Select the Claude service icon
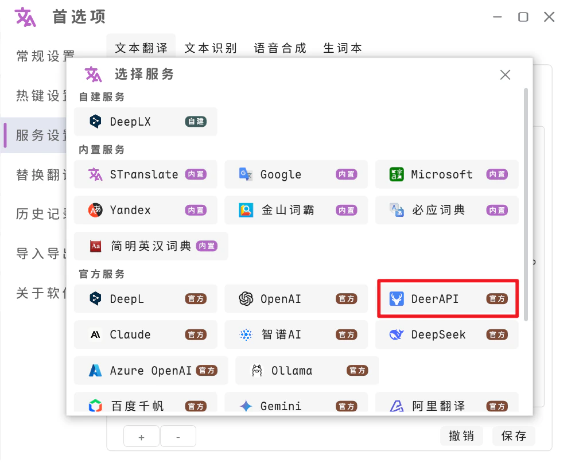The height and width of the screenshot is (463, 571). point(95,334)
